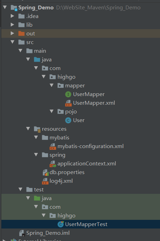Click the Spring_Demo.iml module file icon
This screenshot has width=160, height=241.
(22, 233)
